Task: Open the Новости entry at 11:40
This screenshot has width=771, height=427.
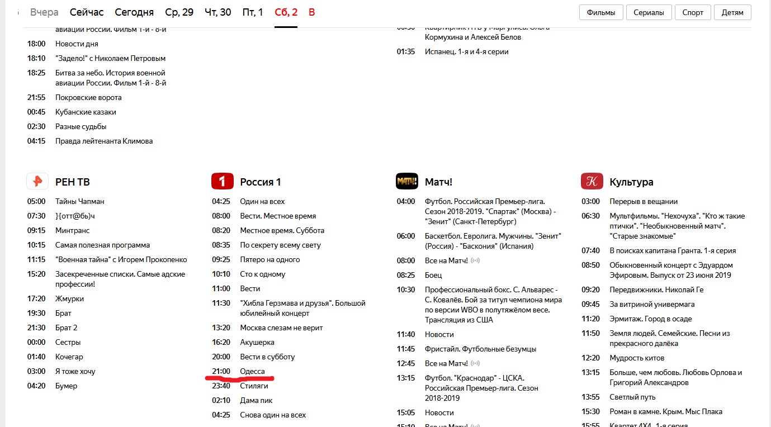Action: [x=439, y=334]
